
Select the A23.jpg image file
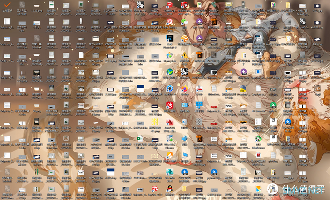click(317, 6)
